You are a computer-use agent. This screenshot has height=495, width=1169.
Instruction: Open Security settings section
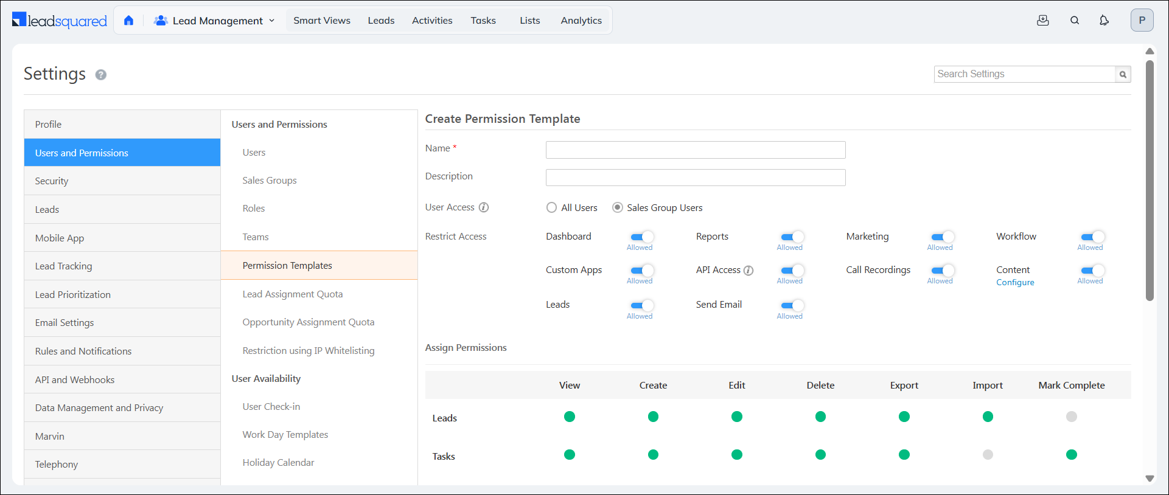pyautogui.click(x=122, y=181)
